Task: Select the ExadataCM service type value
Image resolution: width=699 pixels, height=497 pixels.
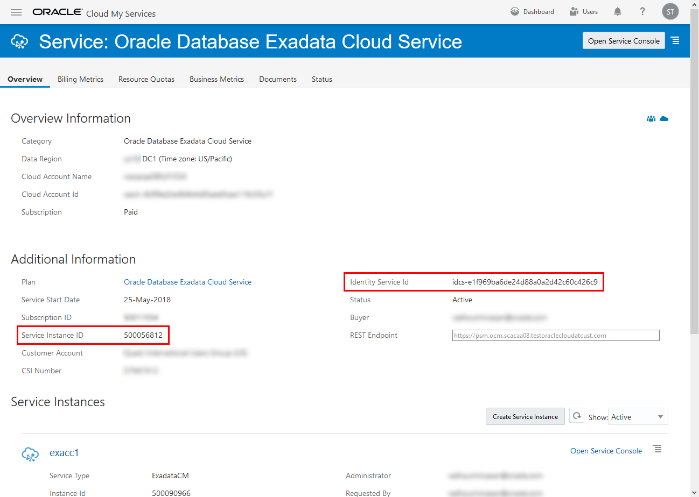Action: pyautogui.click(x=170, y=475)
